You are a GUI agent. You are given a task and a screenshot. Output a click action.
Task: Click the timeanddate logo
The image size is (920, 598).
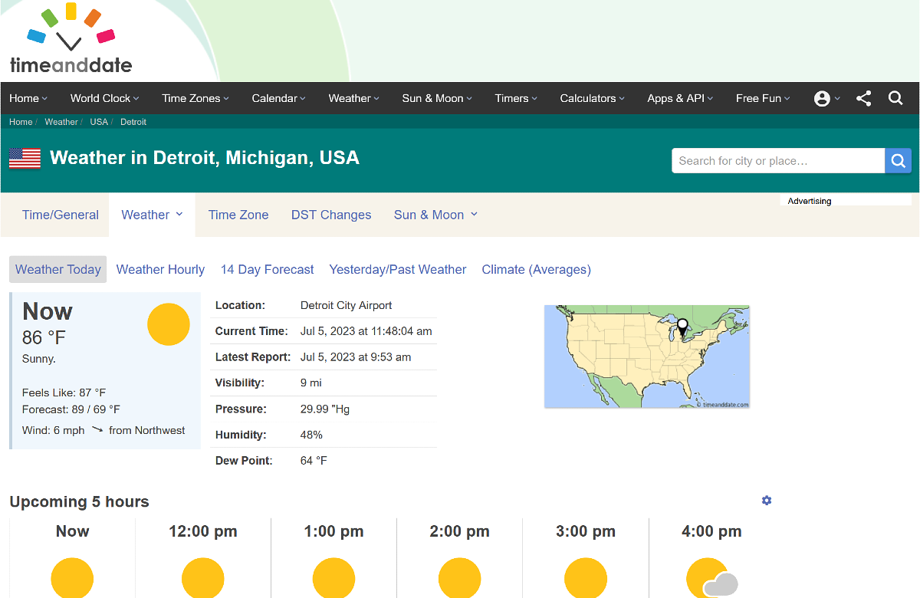coord(69,38)
